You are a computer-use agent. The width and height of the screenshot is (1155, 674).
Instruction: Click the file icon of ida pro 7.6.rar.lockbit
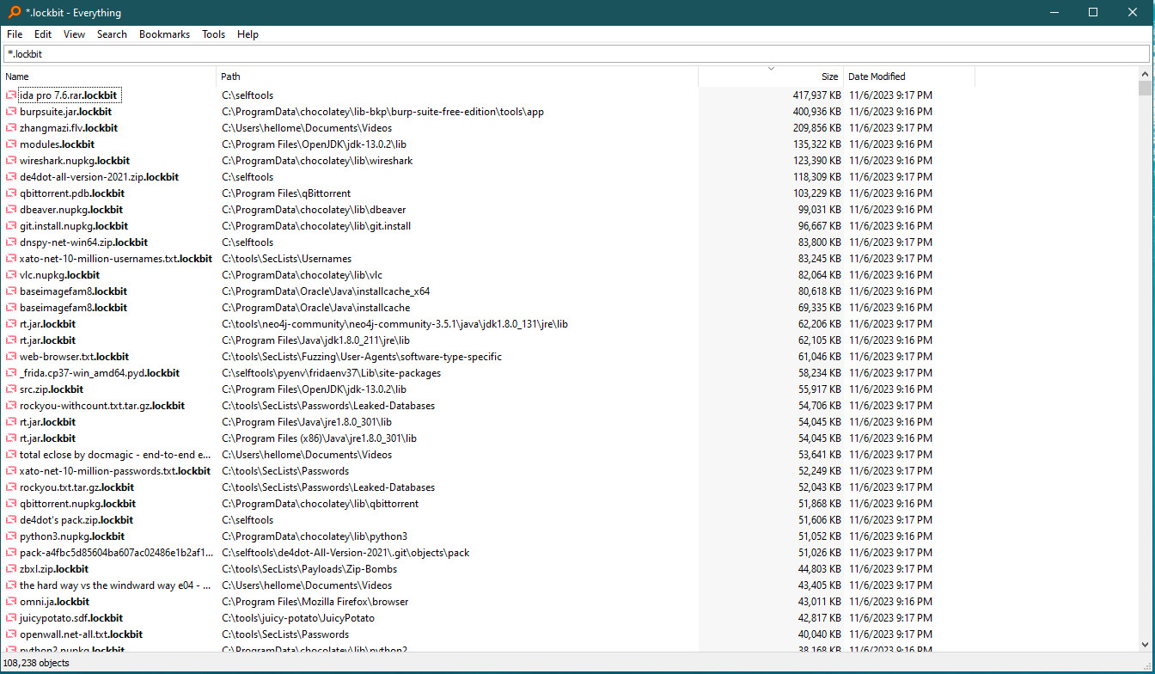tap(11, 95)
